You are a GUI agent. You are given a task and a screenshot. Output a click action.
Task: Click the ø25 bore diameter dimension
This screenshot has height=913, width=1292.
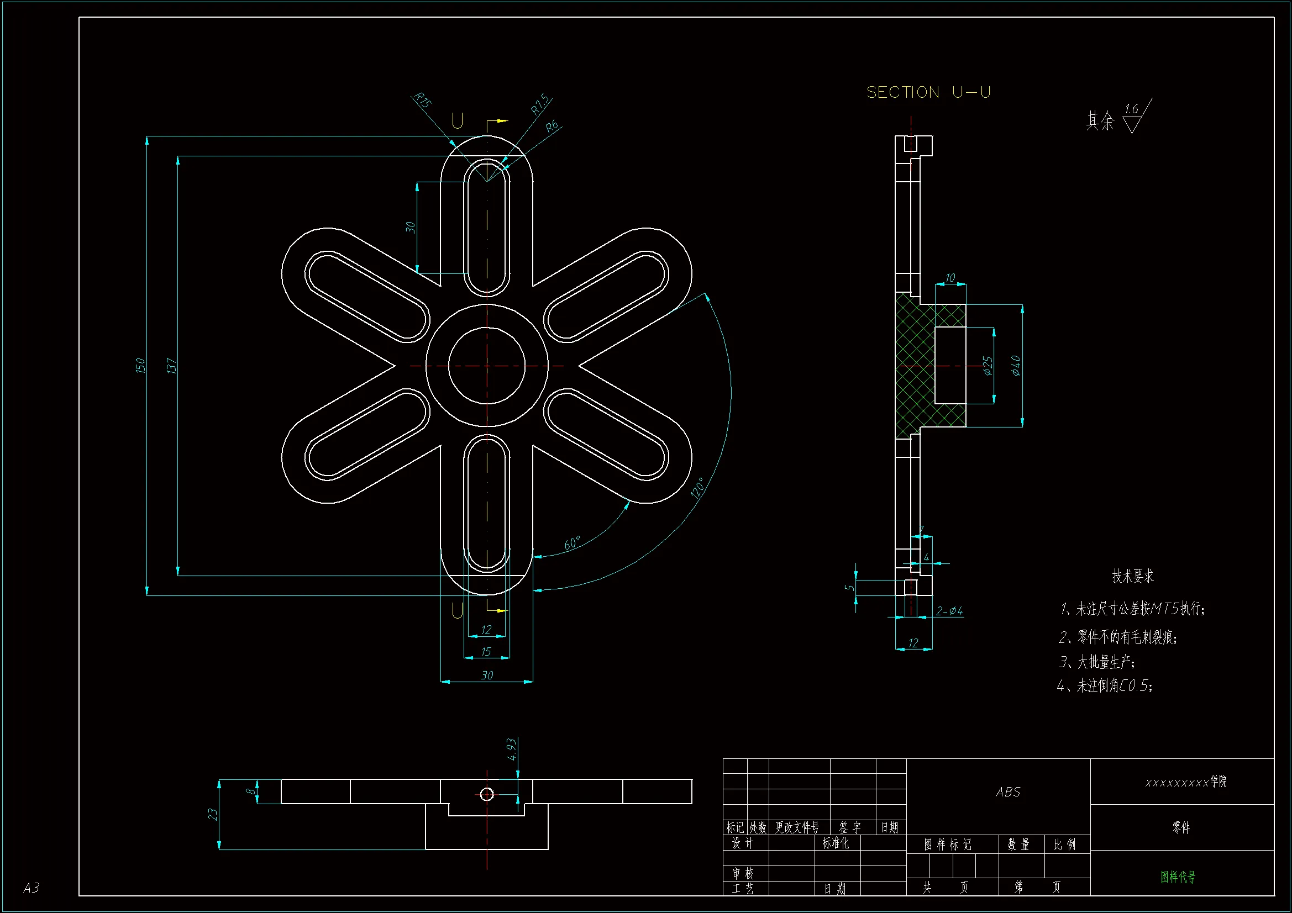[988, 366]
